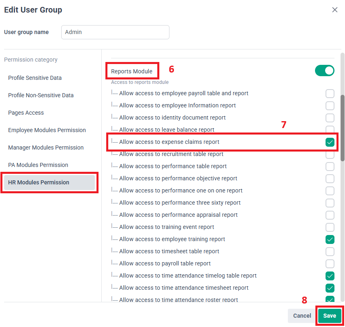Switch to Pages Access category
The width and height of the screenshot is (345, 327).
coord(26,113)
